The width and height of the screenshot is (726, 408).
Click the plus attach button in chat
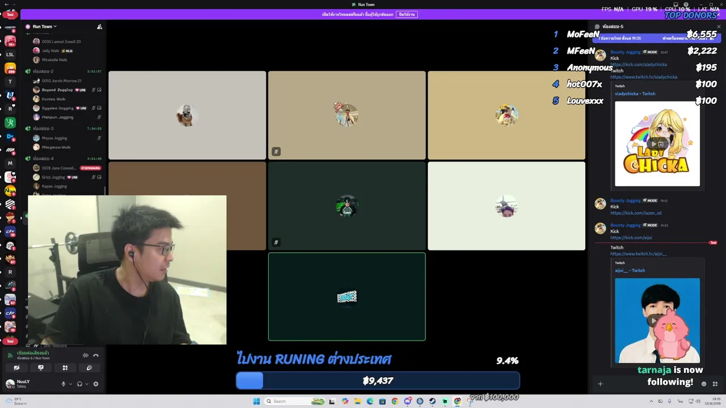[x=600, y=384]
